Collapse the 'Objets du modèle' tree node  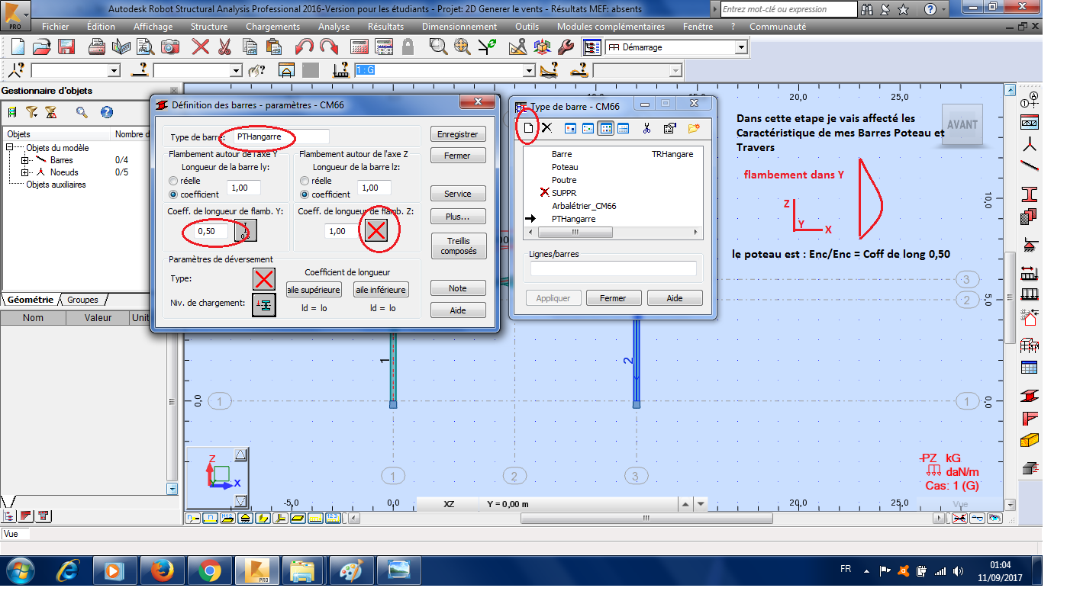click(10, 148)
